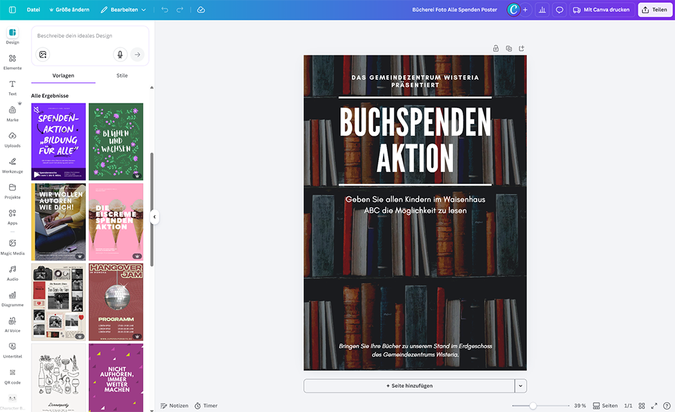675x412 pixels.
Task: Click Mit Canva drucken button
Action: pyautogui.click(x=602, y=9)
